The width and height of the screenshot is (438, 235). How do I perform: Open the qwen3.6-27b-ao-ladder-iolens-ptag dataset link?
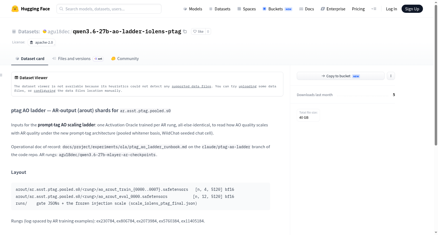(127, 31)
